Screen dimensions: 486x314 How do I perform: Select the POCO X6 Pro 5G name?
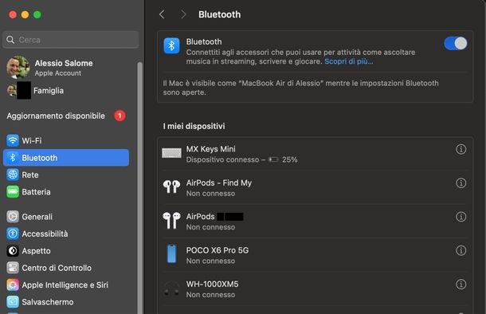(x=218, y=250)
